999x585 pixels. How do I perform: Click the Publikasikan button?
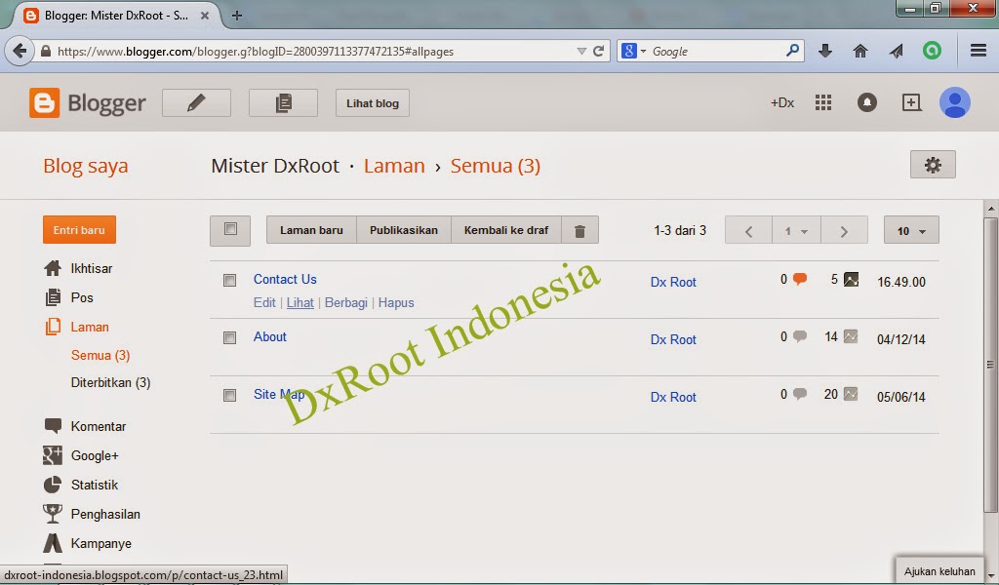click(x=403, y=230)
